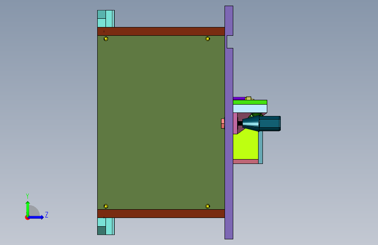
Task: Select the teal conical motor coupling
Action: (x=251, y=123)
